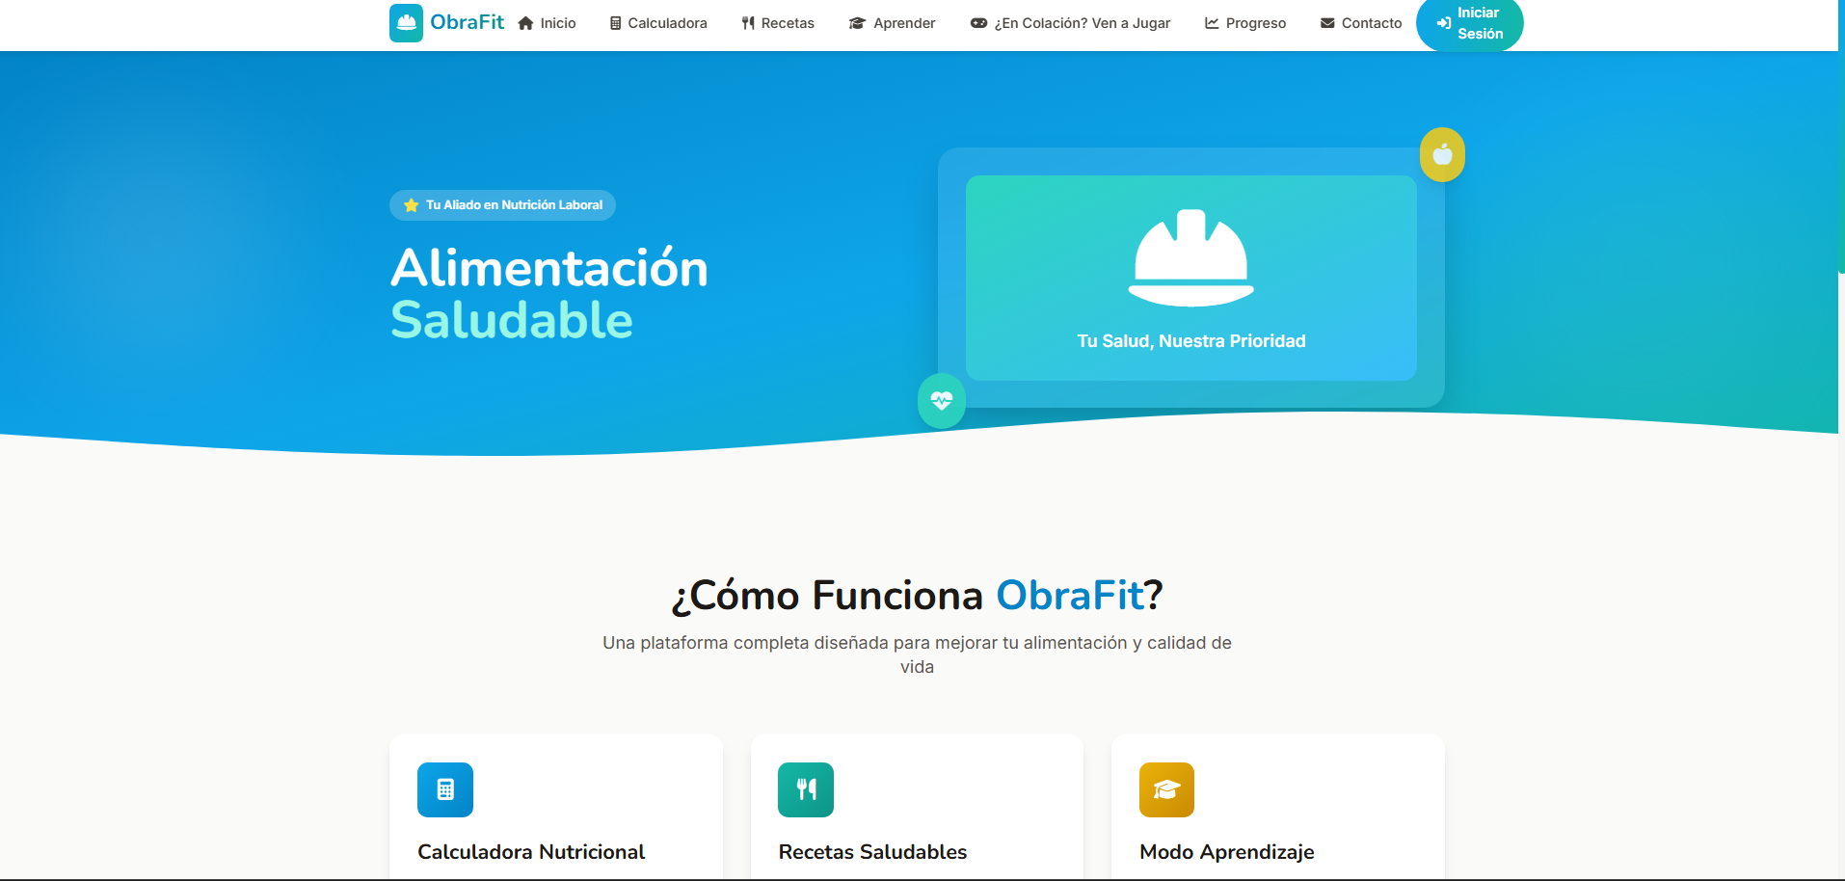The height and width of the screenshot is (881, 1845).
Task: Select the graduation cap icon beside Aprender
Action: [856, 22]
